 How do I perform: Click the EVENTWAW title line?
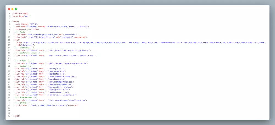click(x=27, y=29)
